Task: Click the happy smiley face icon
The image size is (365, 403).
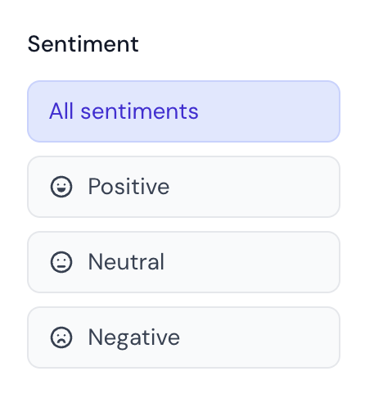Action: point(61,187)
